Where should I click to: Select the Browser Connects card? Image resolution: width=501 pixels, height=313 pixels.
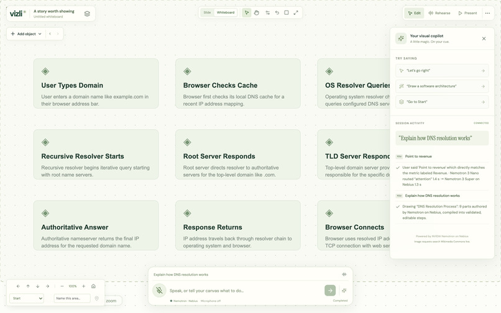pyautogui.click(x=354, y=225)
